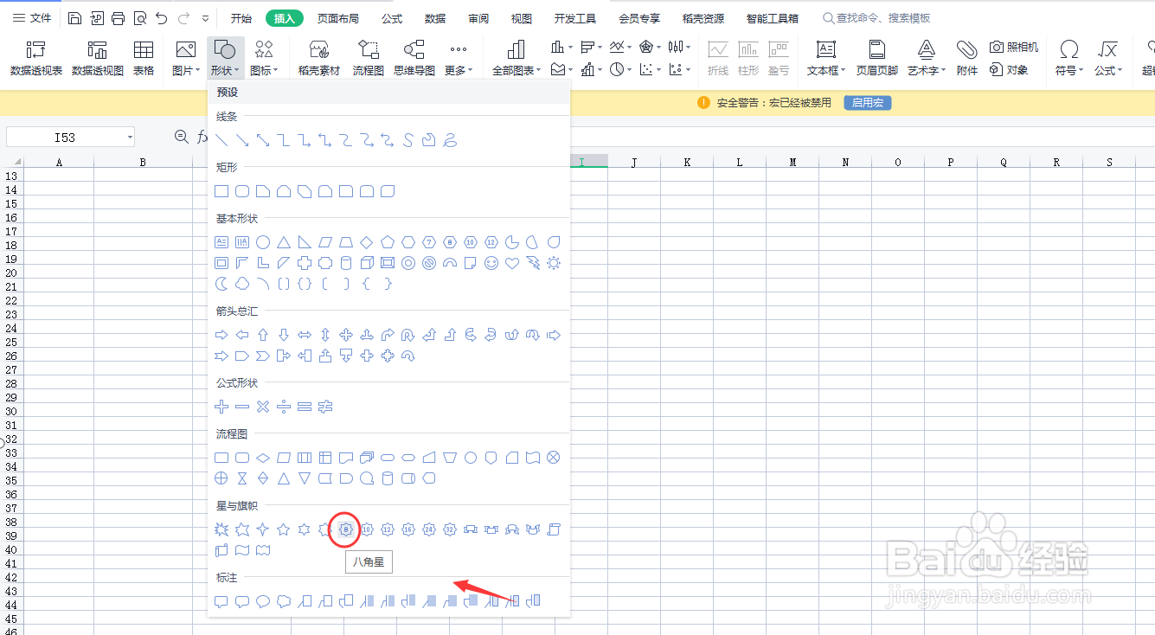Switch to the 页面布局 tab
This screenshot has width=1155, height=635.
[x=337, y=18]
